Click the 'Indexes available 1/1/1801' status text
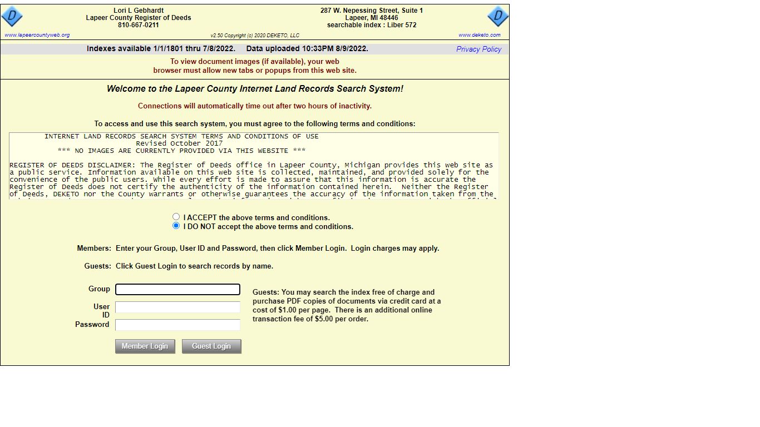 click(x=161, y=49)
